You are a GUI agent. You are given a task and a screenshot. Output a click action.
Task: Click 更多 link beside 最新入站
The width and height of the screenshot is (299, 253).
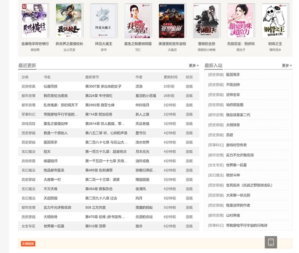point(287,66)
